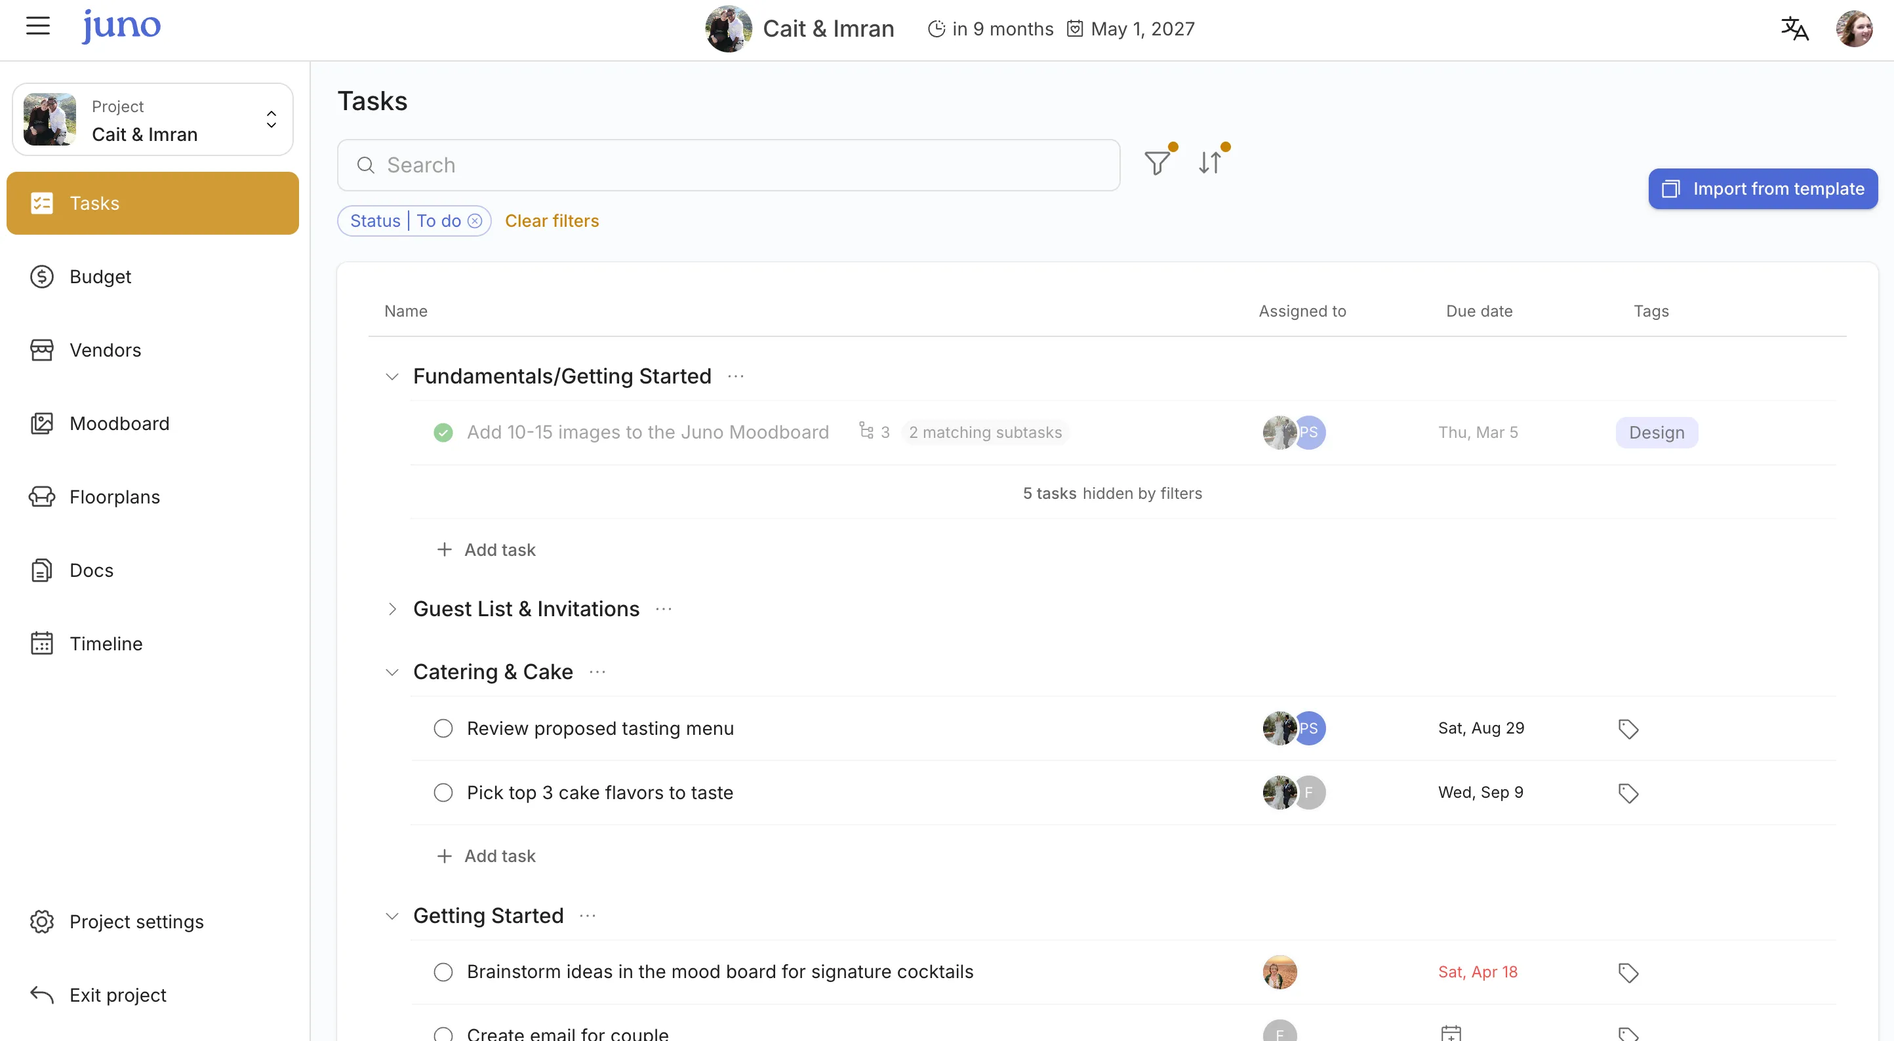The image size is (1894, 1041).
Task: Open assignees for Review proposed tasting menu
Action: click(1294, 728)
